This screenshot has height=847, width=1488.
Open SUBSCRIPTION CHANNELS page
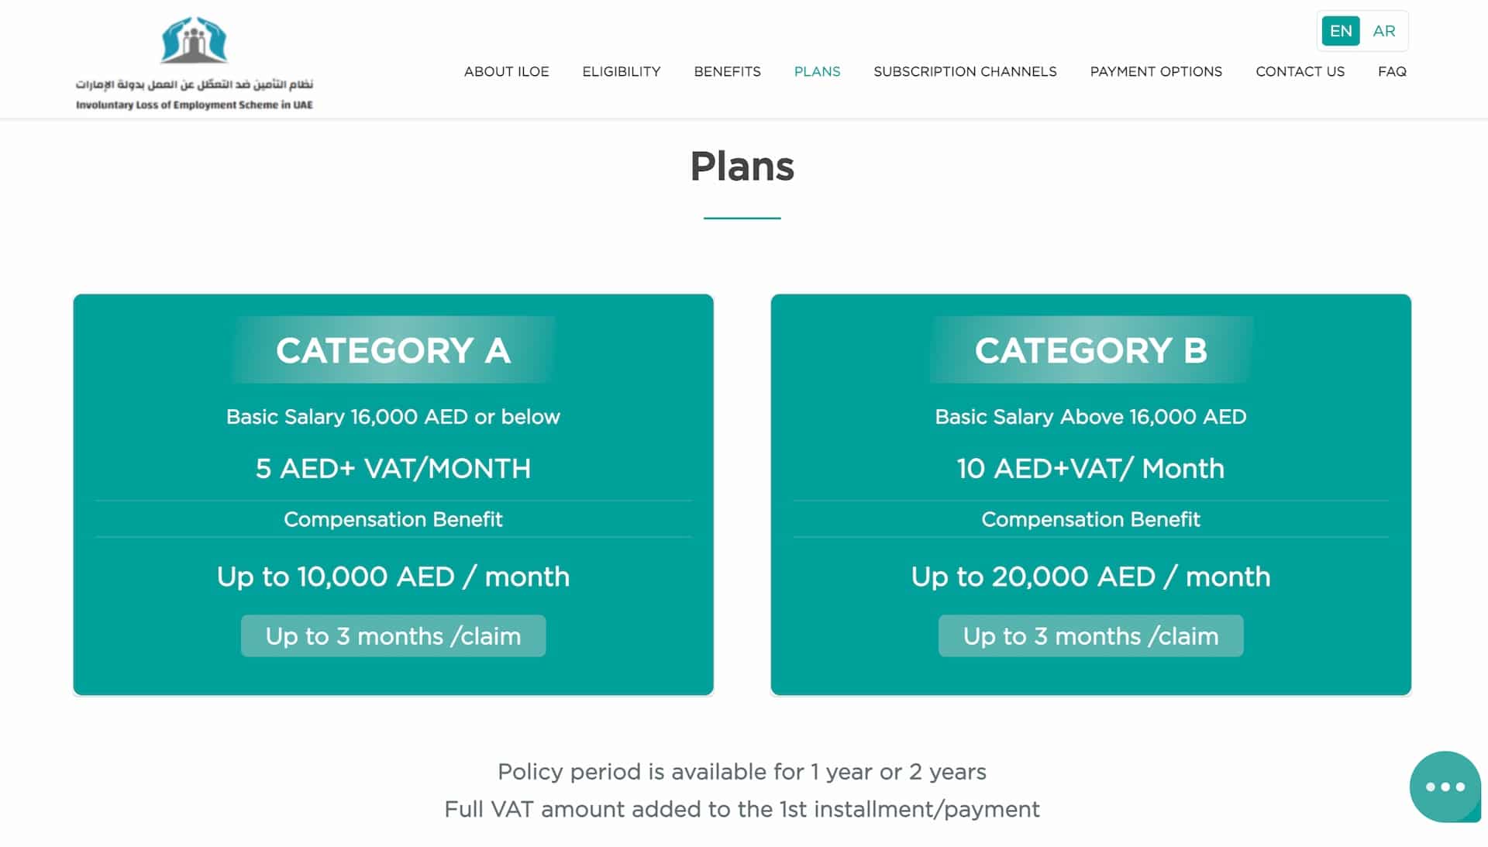pos(965,71)
